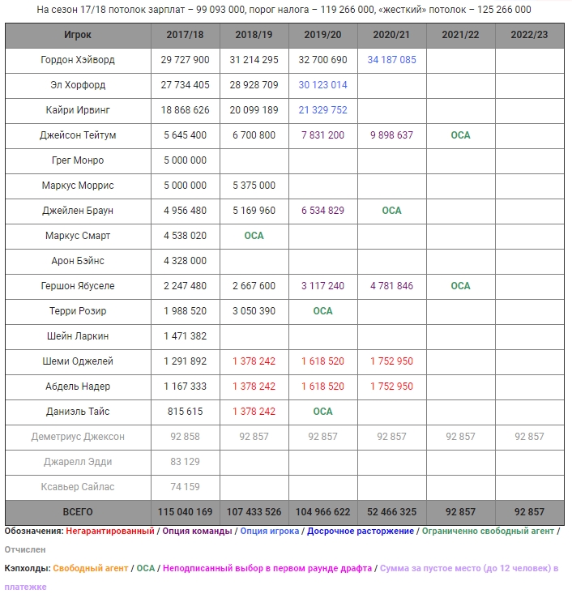Click the ВСЕГО total 115 040 169 cell

tap(185, 512)
